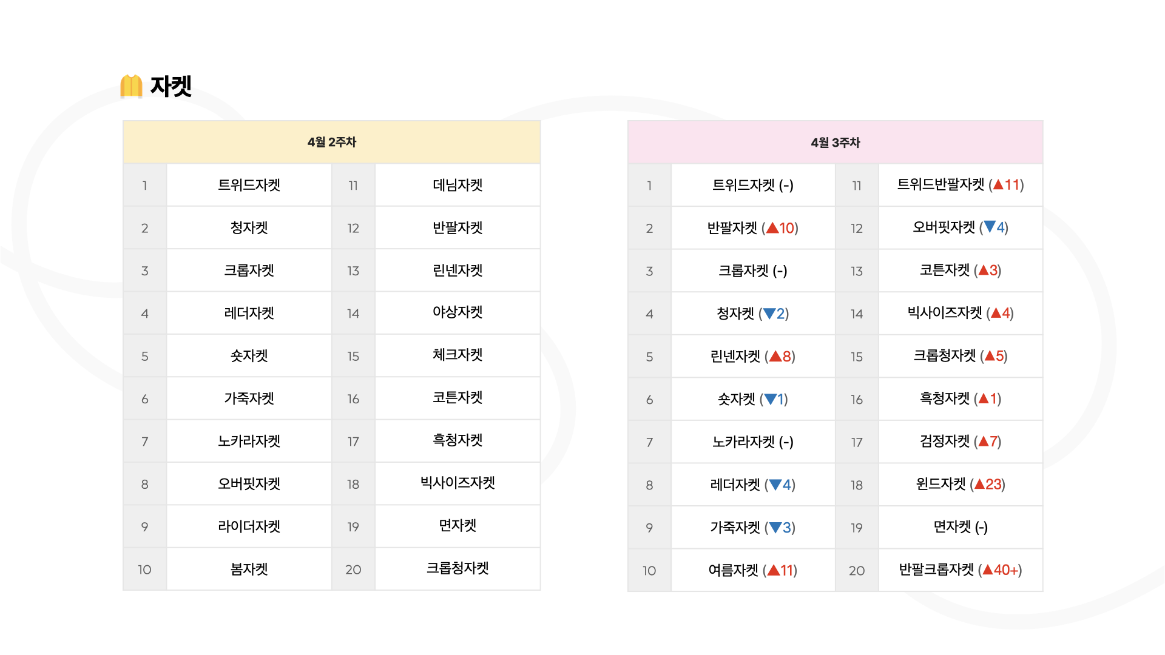The width and height of the screenshot is (1165, 655).
Task: Click 여름자켓 entry at rank 10
Action: [x=753, y=570]
